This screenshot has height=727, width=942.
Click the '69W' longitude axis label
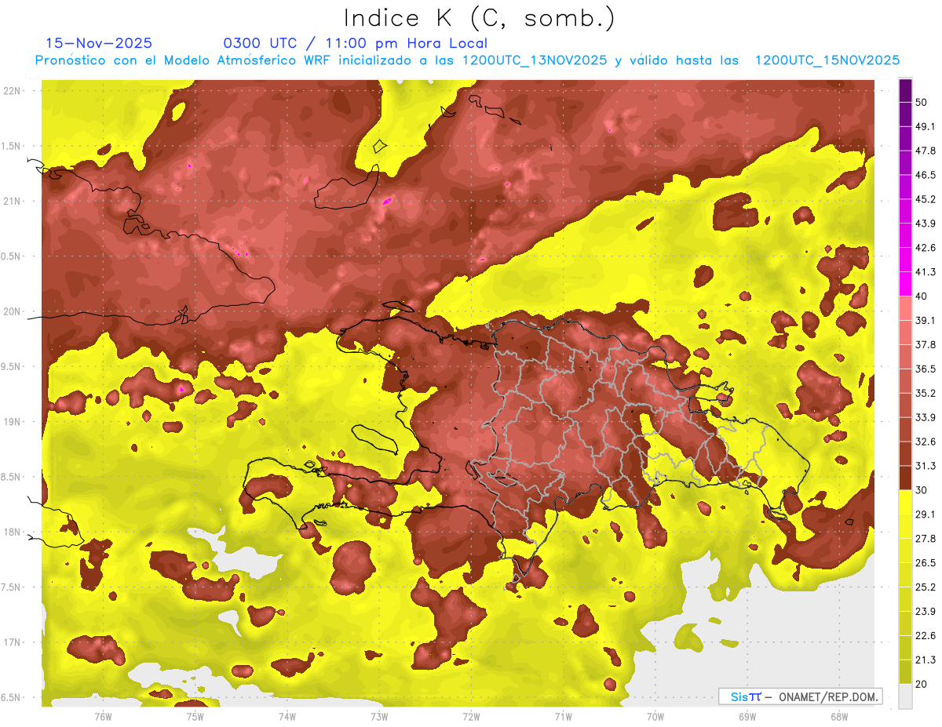[x=747, y=717]
